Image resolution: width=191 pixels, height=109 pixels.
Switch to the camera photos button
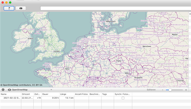[x=21, y=8]
